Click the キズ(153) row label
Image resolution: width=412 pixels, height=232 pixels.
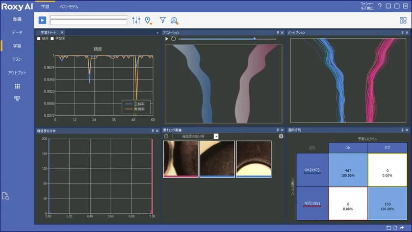tap(311, 204)
